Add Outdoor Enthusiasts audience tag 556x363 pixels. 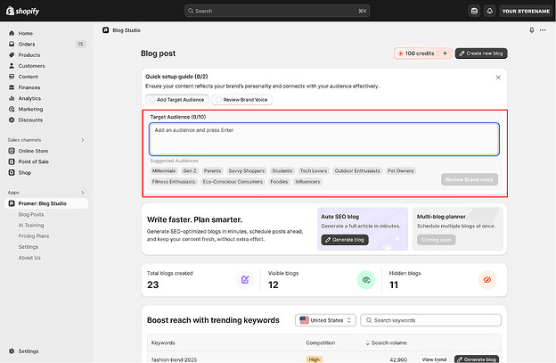click(x=357, y=171)
